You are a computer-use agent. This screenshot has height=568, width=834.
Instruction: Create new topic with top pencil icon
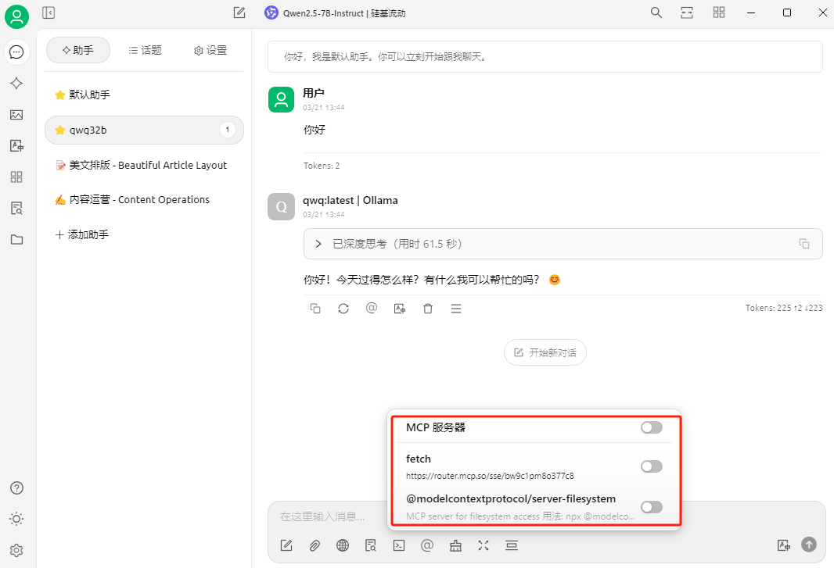tap(239, 13)
